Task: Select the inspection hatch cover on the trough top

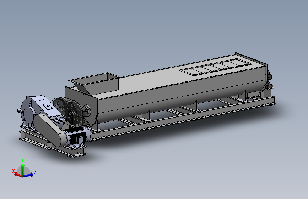Action: (216, 67)
